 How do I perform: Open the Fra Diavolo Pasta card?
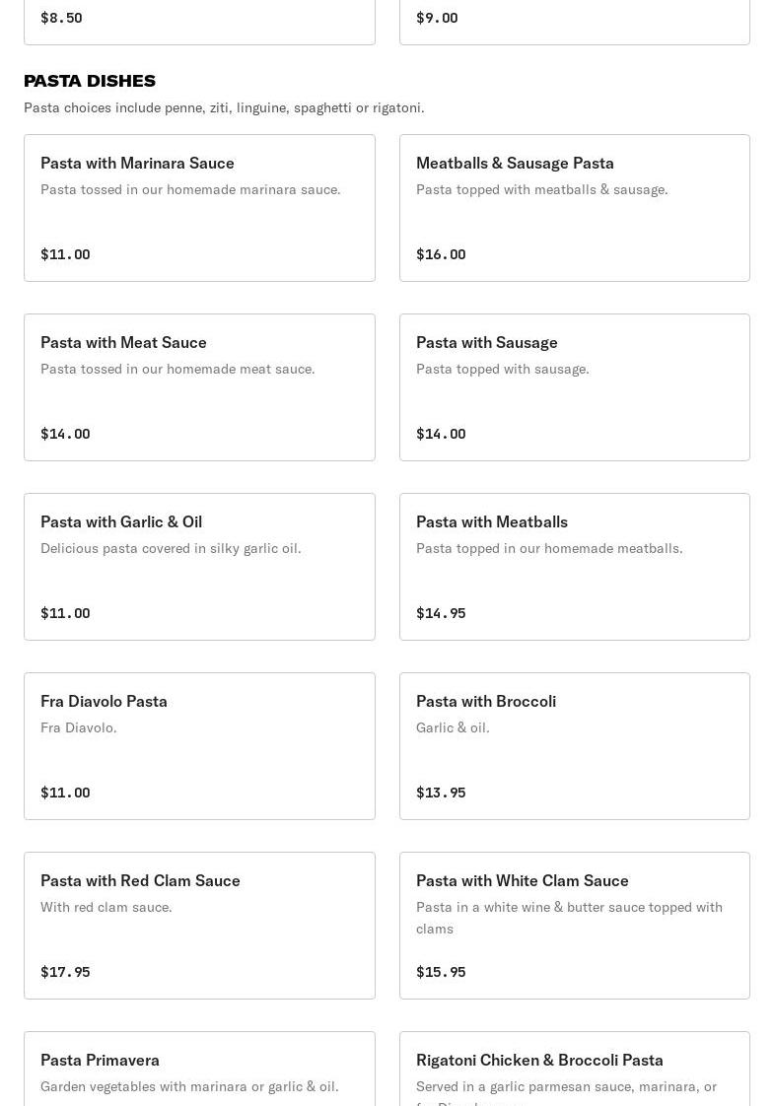(199, 746)
